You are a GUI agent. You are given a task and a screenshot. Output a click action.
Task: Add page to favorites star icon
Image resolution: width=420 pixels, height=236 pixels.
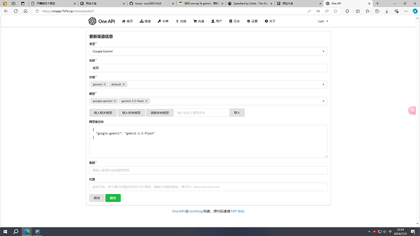(x=335, y=11)
